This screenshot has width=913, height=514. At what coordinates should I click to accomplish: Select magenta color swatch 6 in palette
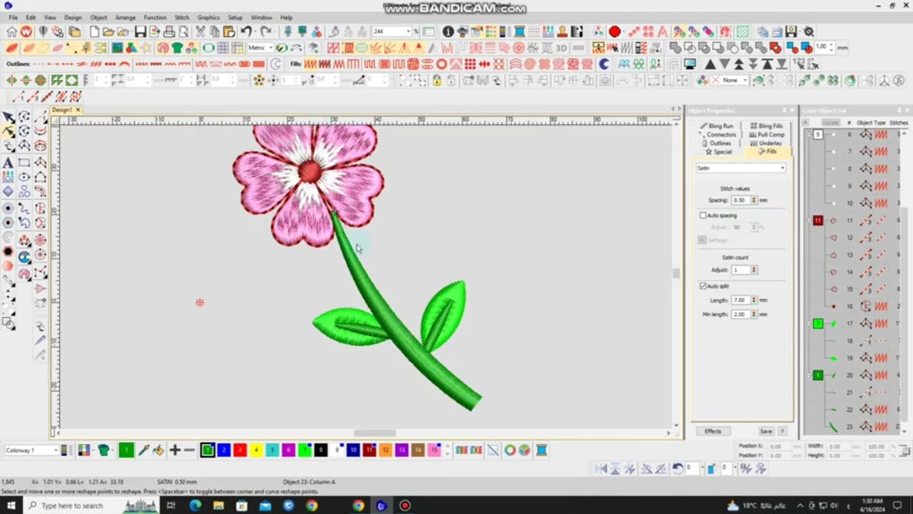click(x=288, y=450)
